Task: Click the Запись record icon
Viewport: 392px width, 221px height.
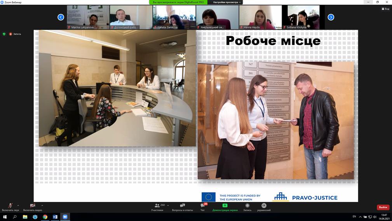Action: (247, 205)
